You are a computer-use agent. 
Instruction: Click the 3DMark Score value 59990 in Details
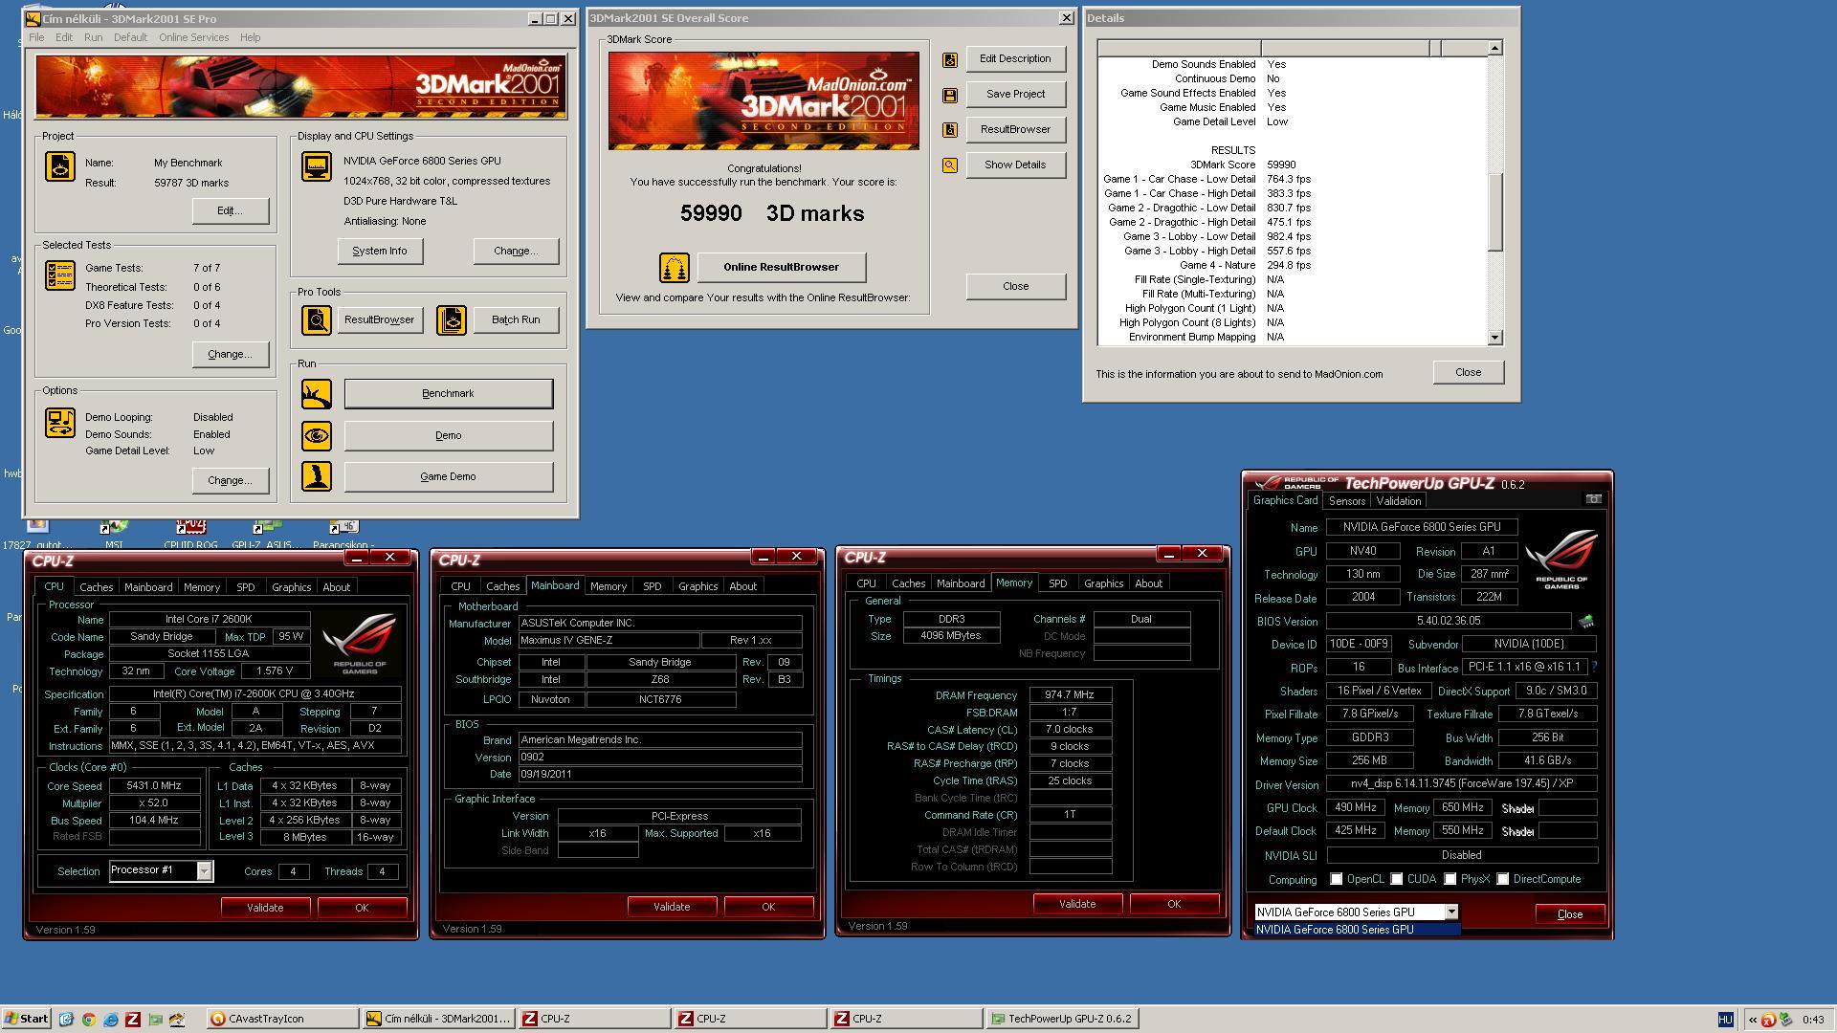(1281, 165)
